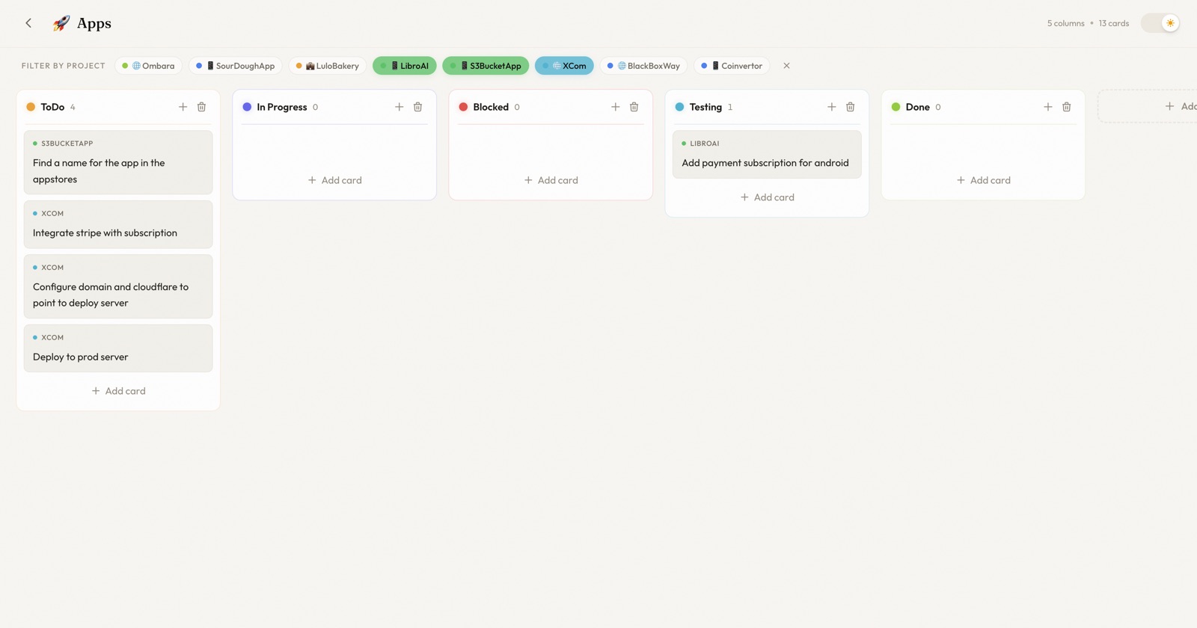
Task: Click the Blocked column title
Action: point(491,107)
